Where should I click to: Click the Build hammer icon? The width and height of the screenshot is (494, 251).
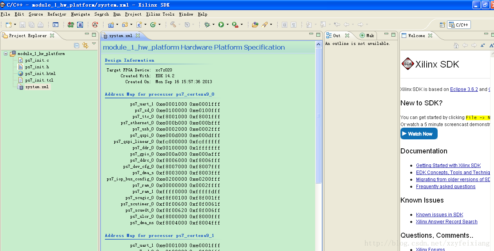[173, 25]
